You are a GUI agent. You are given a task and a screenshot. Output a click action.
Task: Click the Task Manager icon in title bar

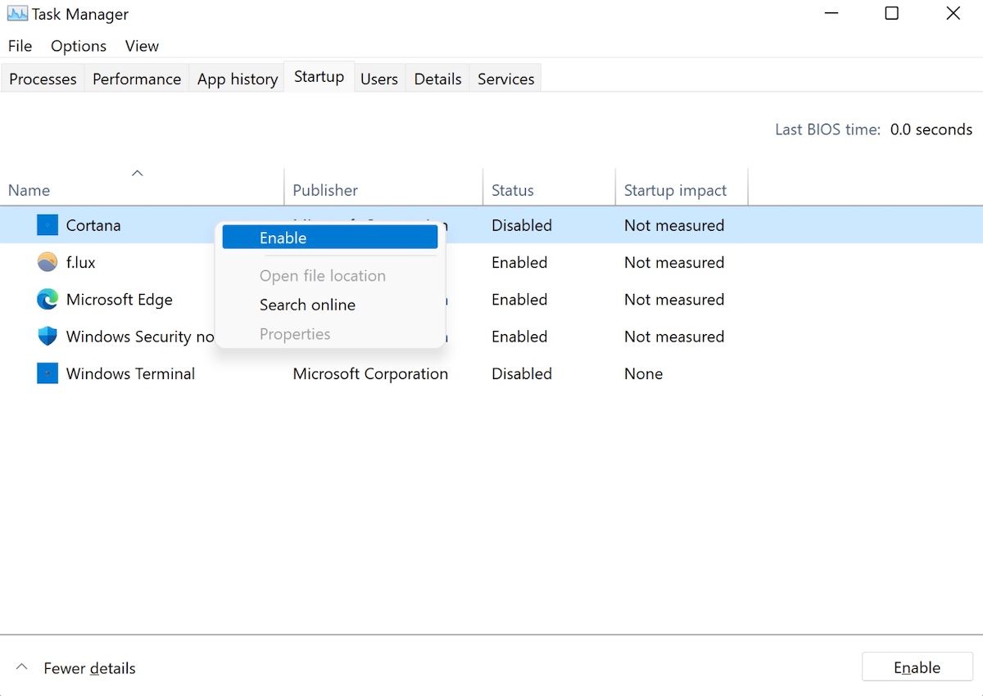click(x=18, y=13)
